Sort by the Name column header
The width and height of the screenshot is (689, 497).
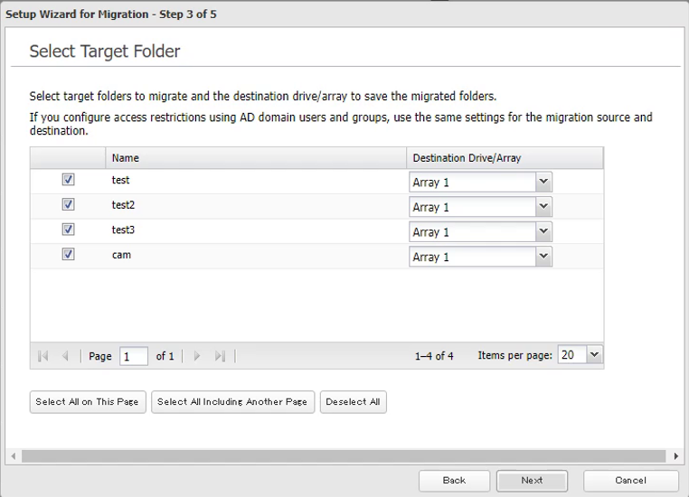[x=253, y=158]
